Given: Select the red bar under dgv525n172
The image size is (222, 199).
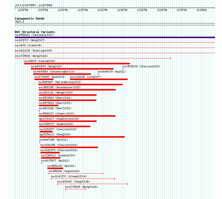Looking at the screenshot, I should [82, 137].
